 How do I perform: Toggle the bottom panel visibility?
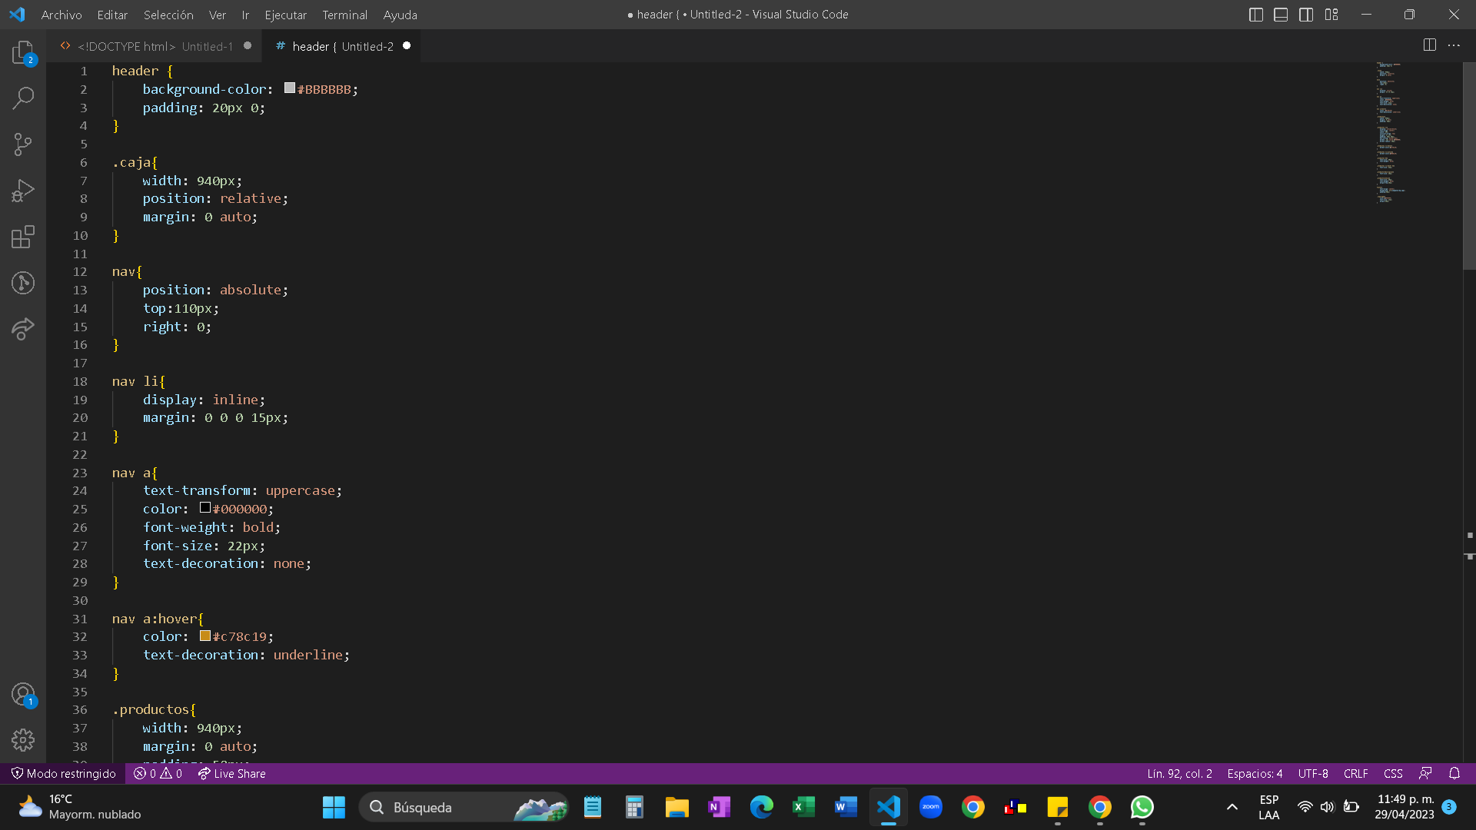(x=1281, y=15)
